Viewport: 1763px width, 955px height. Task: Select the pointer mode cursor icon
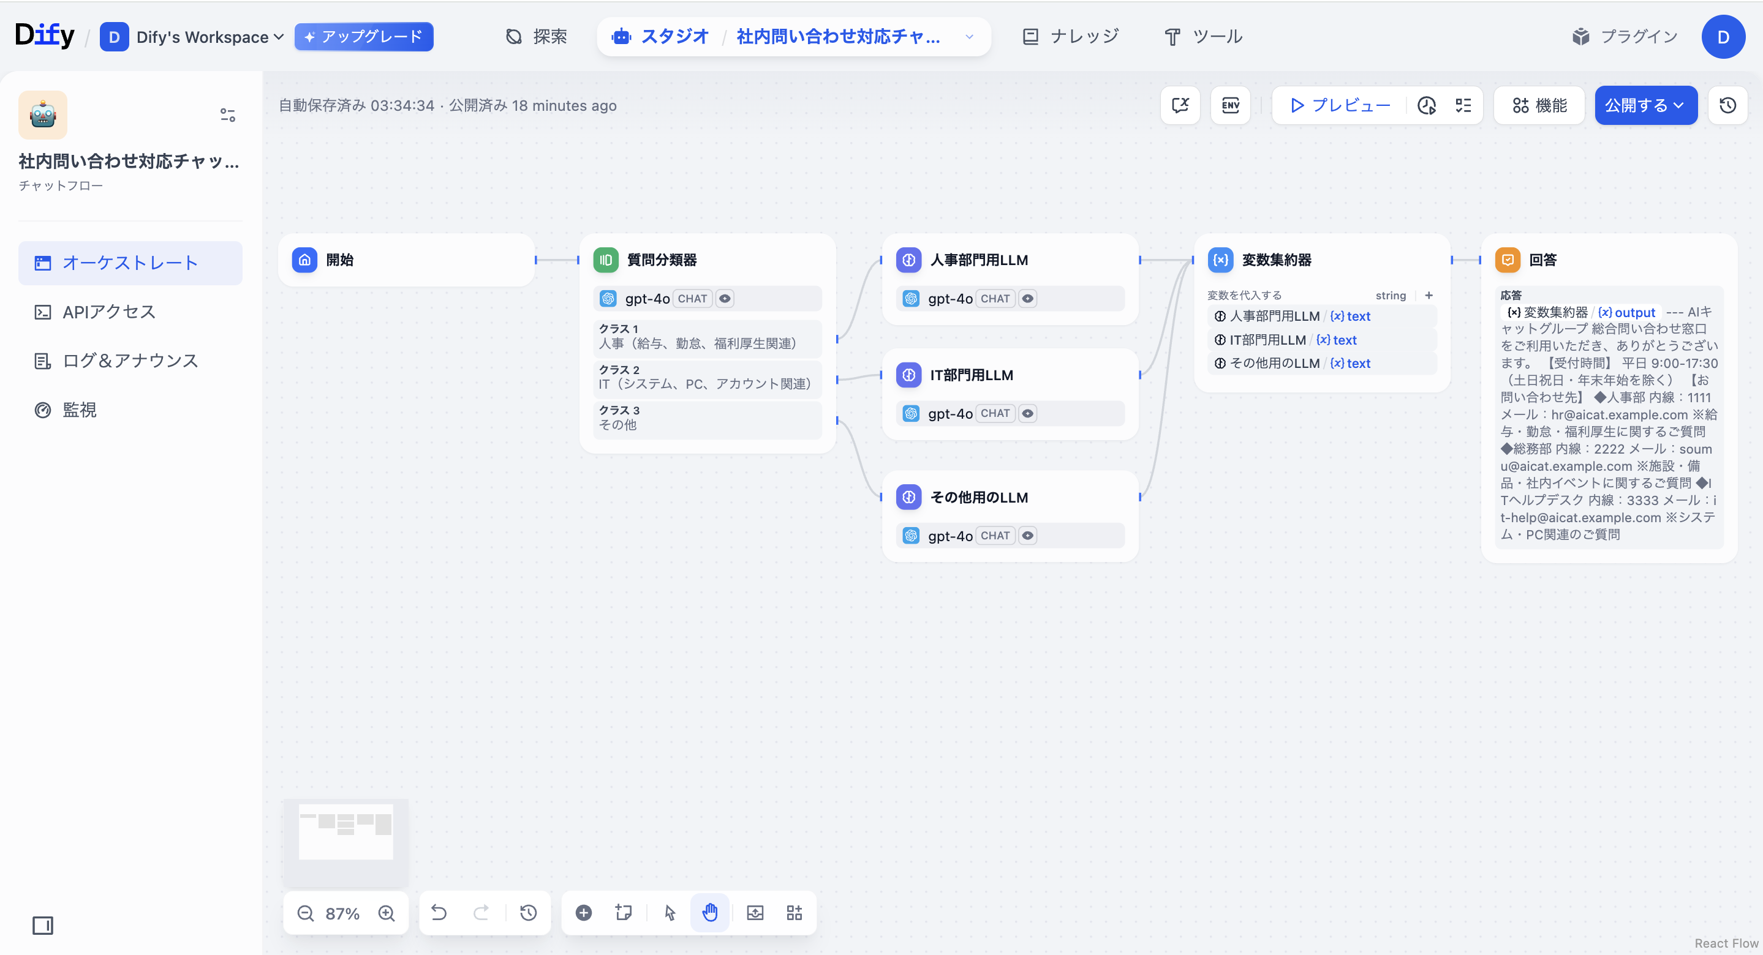(670, 913)
